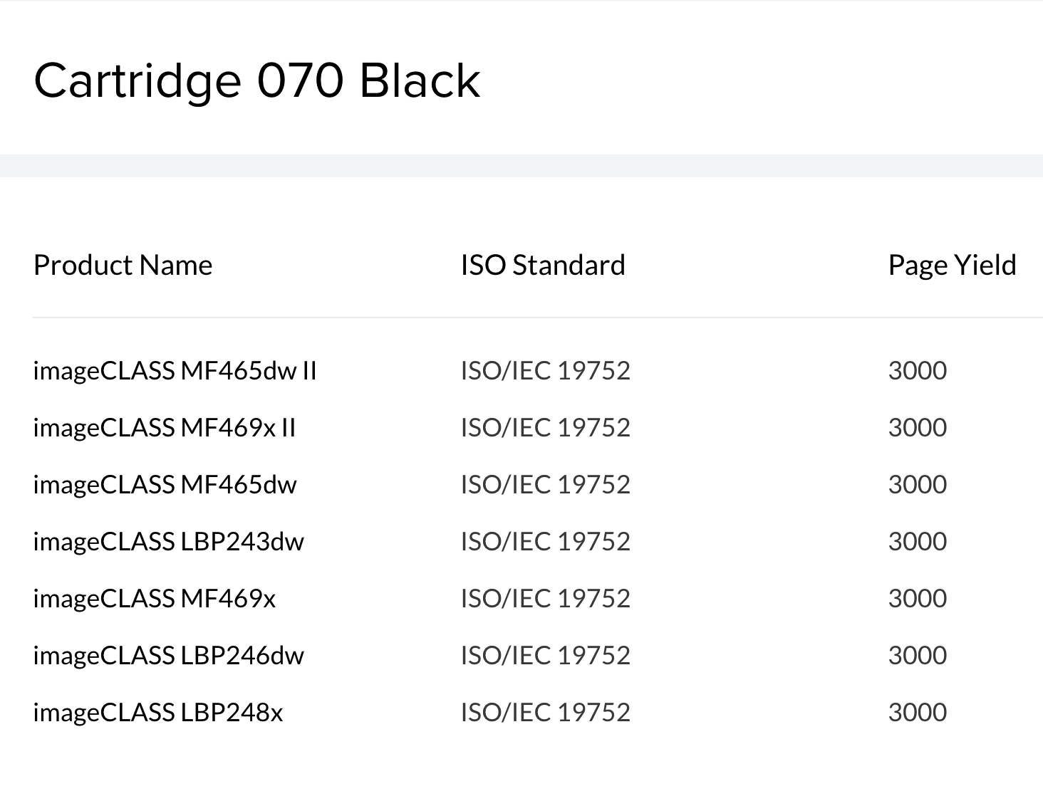Viewport: 1043px width, 796px height.
Task: Click the Page Yield column header
Action: [952, 265]
